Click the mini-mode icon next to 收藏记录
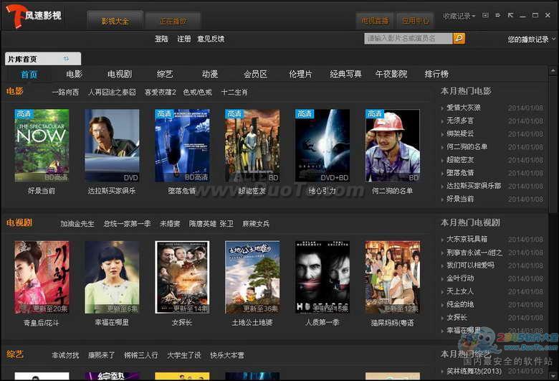Screen dimensions: 559x381 click(x=485, y=15)
